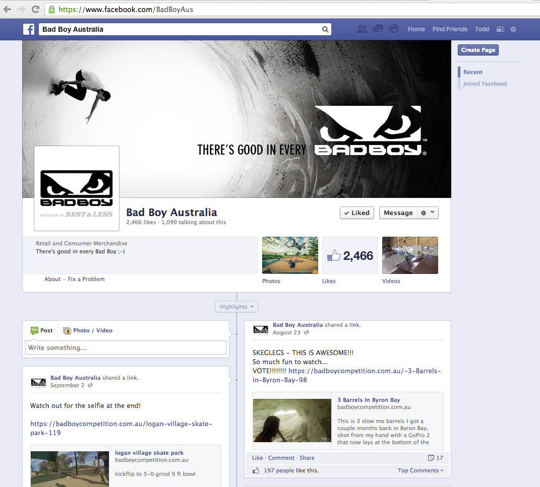Like the 3 Barrels post
The width and height of the screenshot is (540, 487).
pyautogui.click(x=257, y=458)
